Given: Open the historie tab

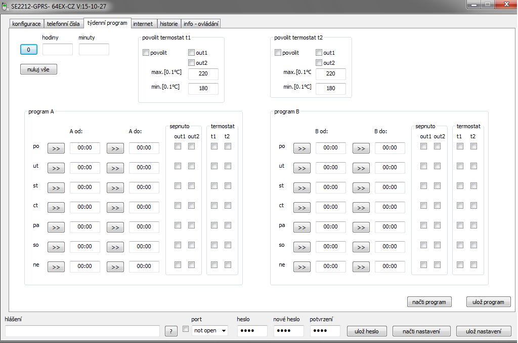Looking at the screenshot, I should pos(168,24).
